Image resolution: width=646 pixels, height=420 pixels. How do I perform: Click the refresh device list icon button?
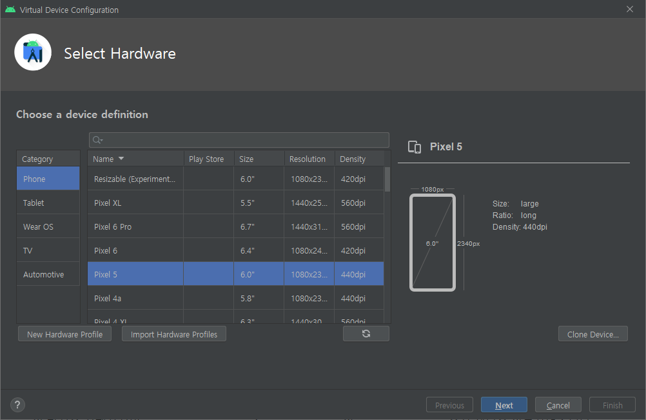click(366, 334)
